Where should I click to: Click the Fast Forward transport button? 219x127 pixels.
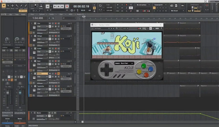(62, 7)
